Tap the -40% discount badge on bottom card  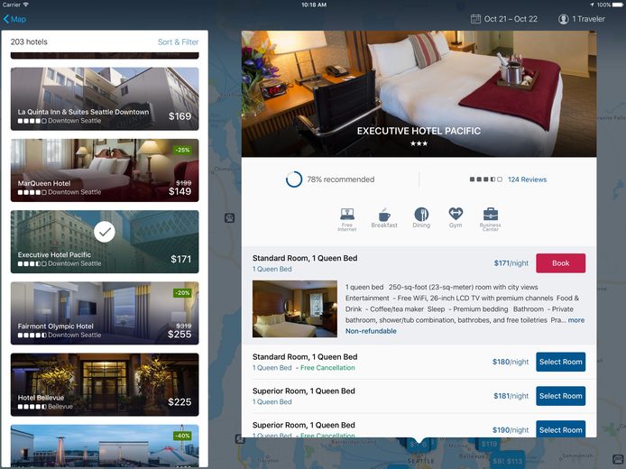182,436
